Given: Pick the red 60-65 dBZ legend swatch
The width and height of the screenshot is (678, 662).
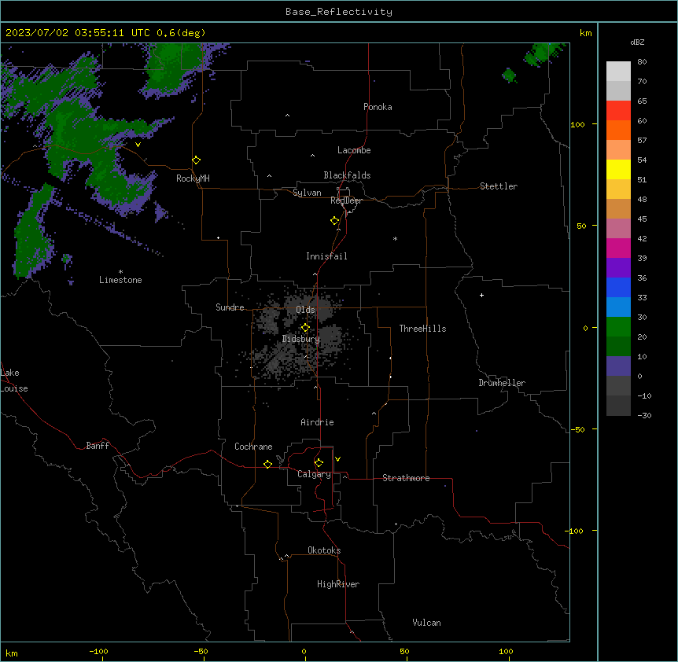Looking at the screenshot, I should (618, 110).
